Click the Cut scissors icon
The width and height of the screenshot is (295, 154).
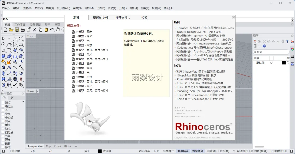coord(34,29)
